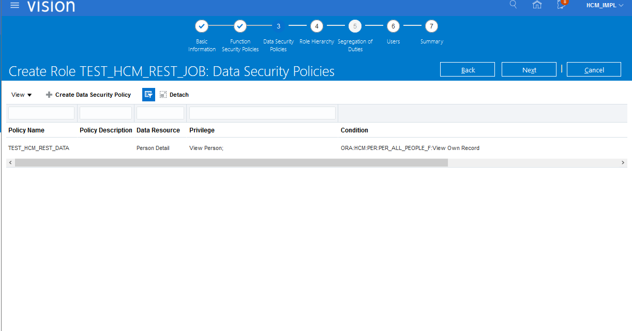The height and width of the screenshot is (331, 632).
Task: Go to Function Security Policies step
Action: click(240, 26)
